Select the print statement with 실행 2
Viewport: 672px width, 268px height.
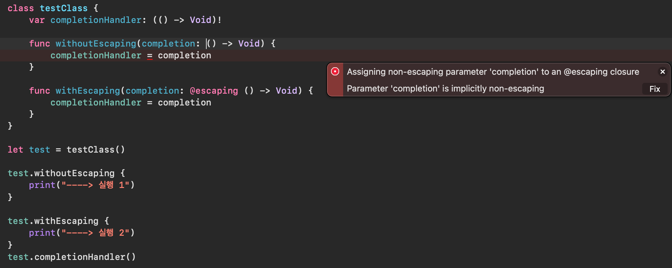click(x=82, y=232)
